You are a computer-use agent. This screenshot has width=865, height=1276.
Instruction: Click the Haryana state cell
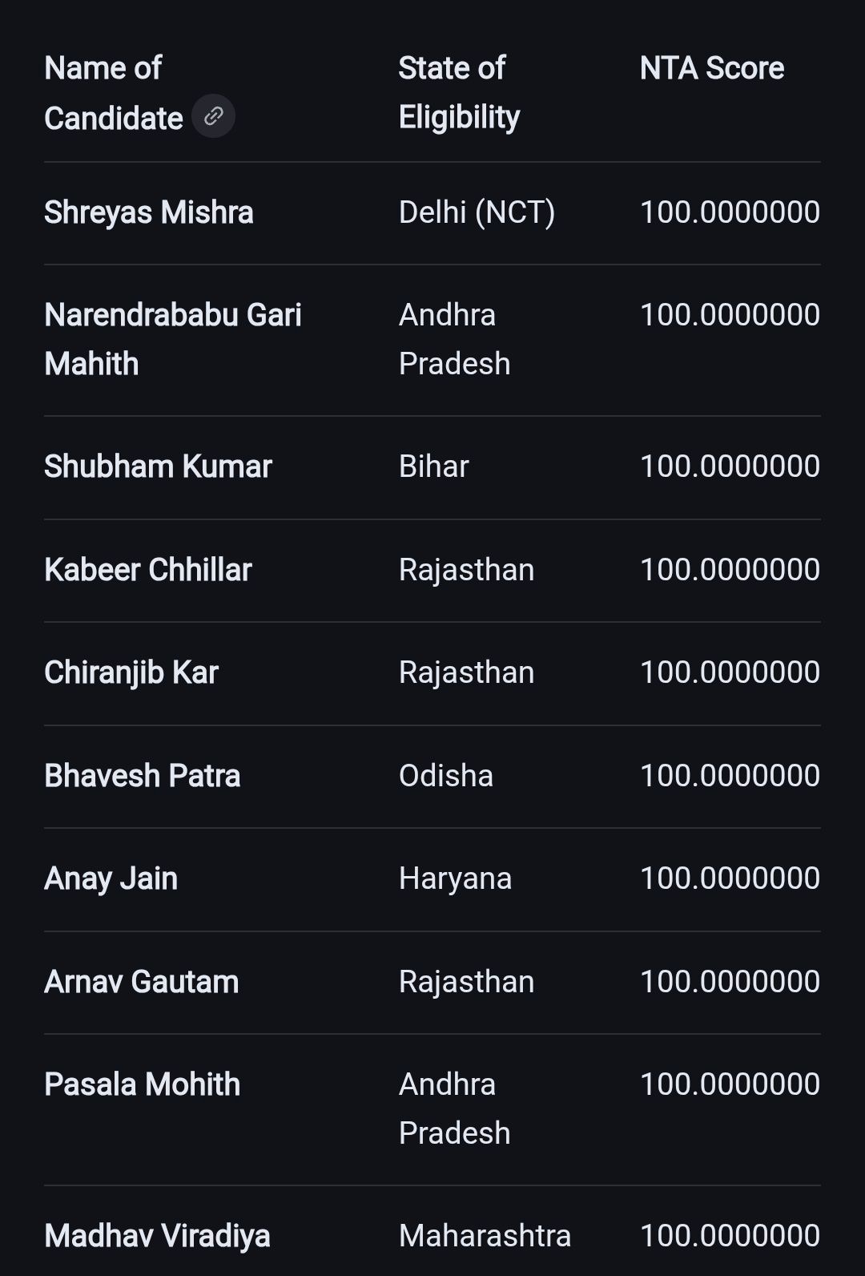(455, 878)
